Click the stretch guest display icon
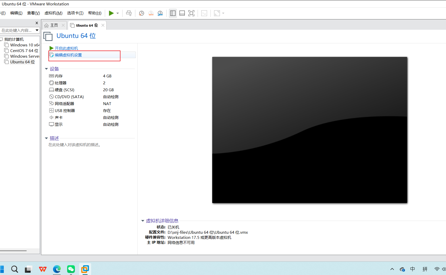Screen dimensions: 446x275 [217, 13]
